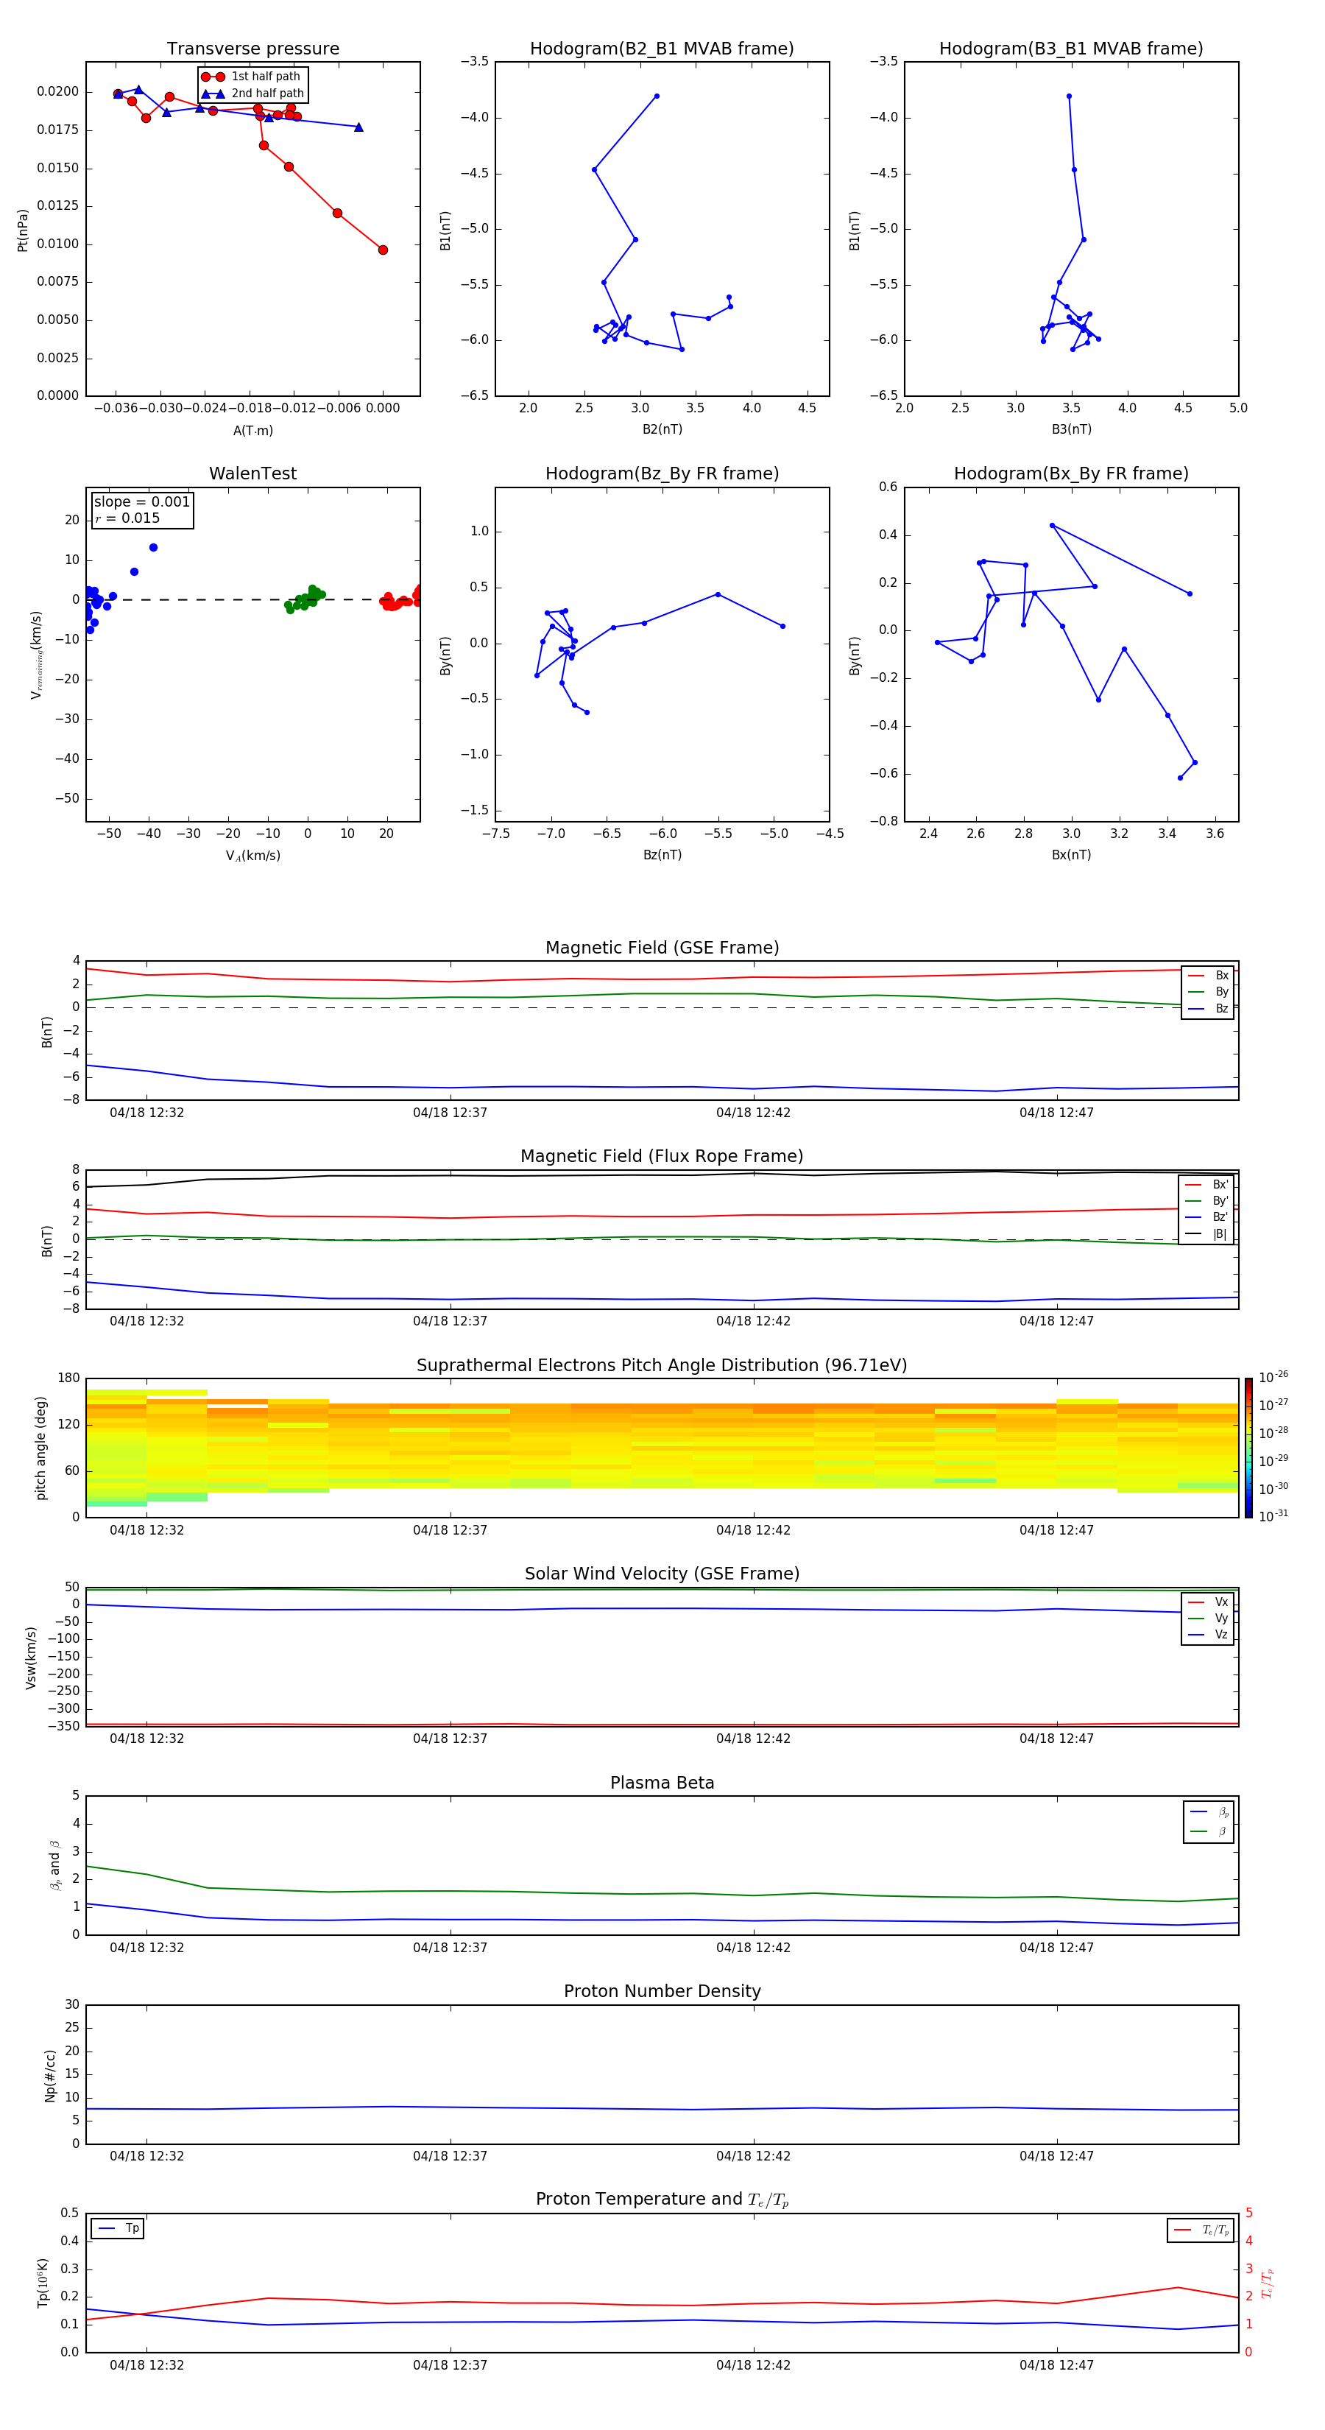This screenshot has width=1325, height=2430.
Task: Select the 'Magnetic Field (GSE Frame)' title
Action: coord(662,948)
